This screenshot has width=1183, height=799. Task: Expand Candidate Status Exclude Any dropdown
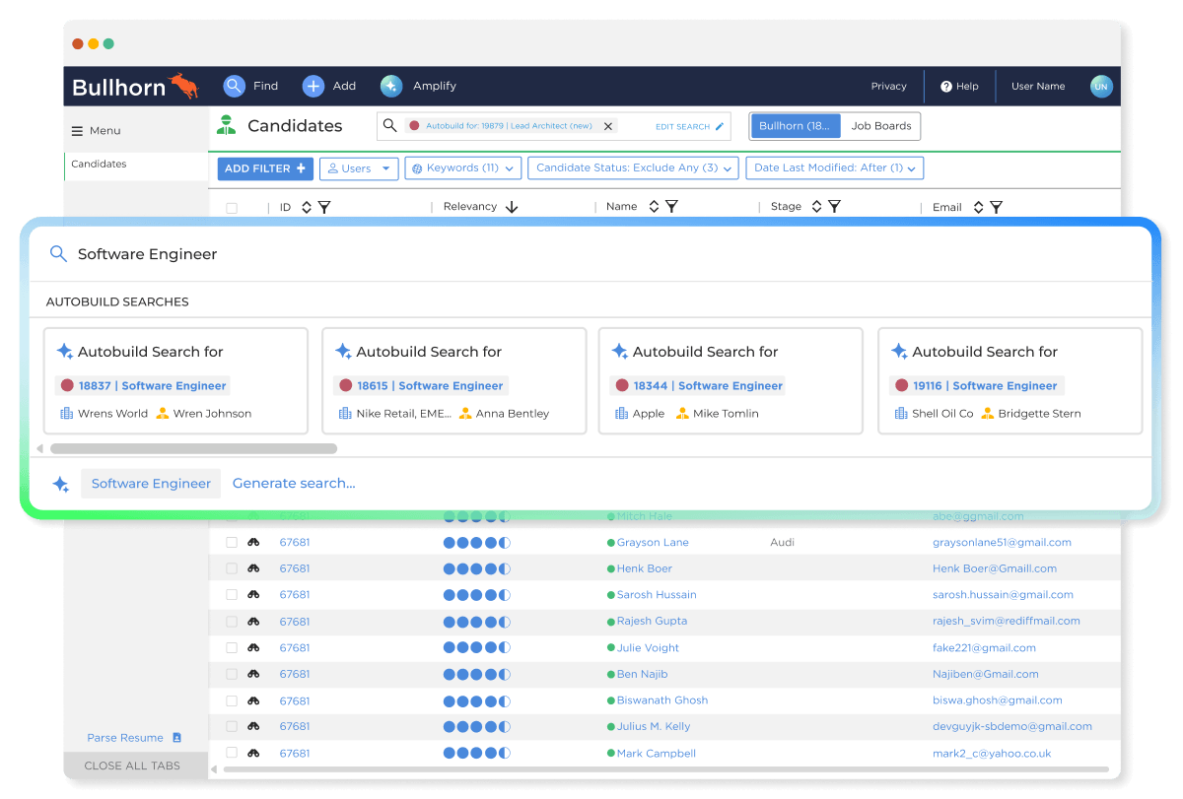click(x=633, y=168)
